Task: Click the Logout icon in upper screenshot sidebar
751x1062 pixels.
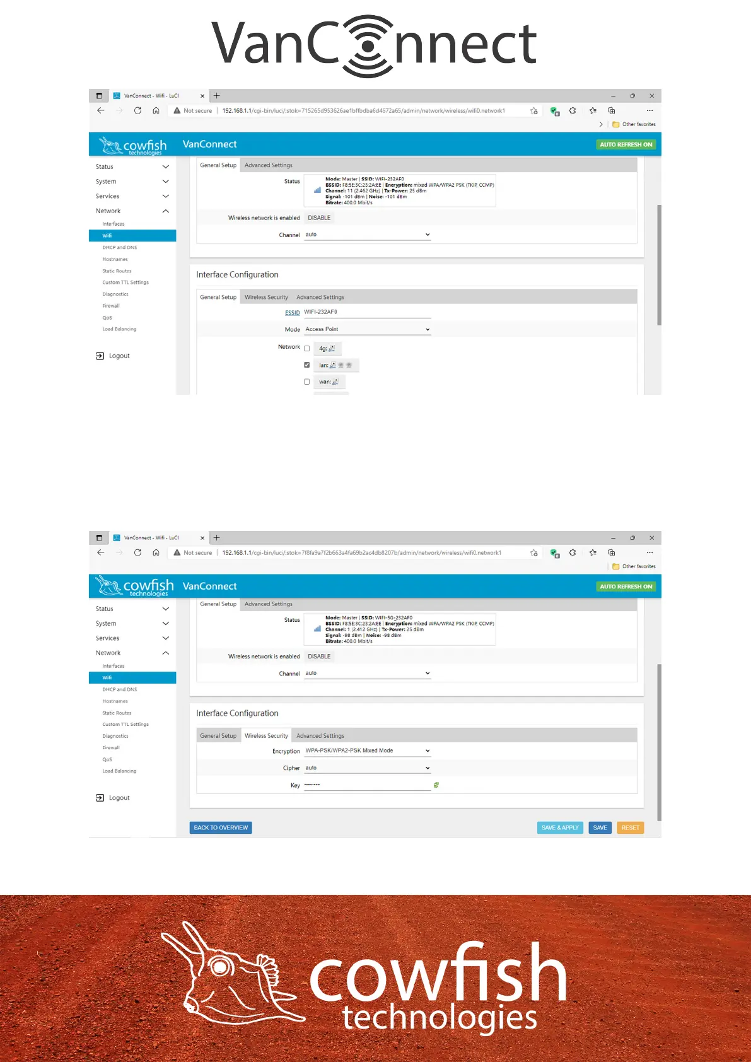Action: [100, 356]
